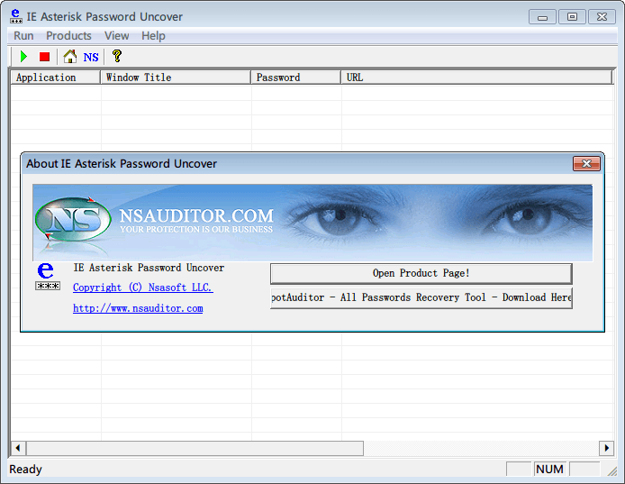This screenshot has width=625, height=484.
Task: Click SpotAuditor Passwords Recovery Tool download button
Action: 421,297
